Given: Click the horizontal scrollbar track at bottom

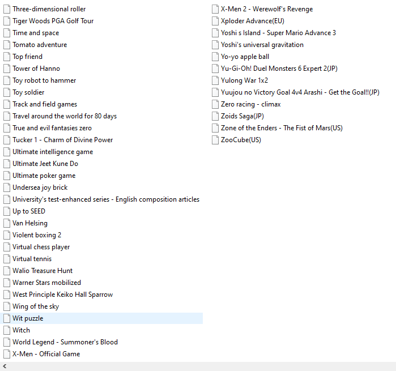Looking at the screenshot, I should (x=198, y=366).
